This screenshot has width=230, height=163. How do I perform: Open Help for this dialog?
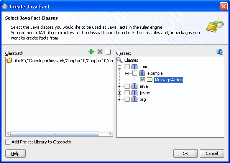(15, 153)
